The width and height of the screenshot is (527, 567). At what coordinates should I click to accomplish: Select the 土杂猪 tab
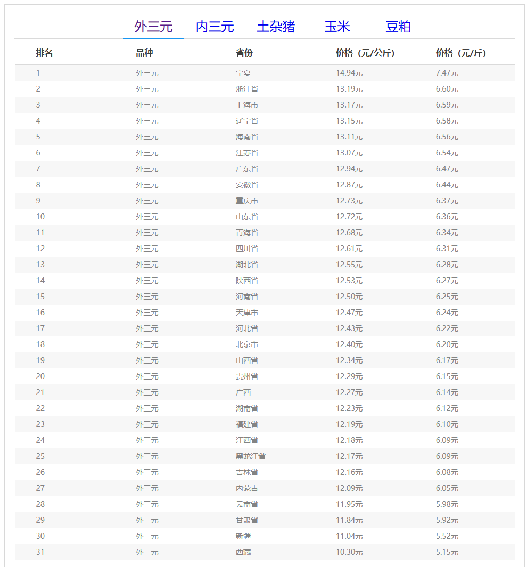(276, 27)
